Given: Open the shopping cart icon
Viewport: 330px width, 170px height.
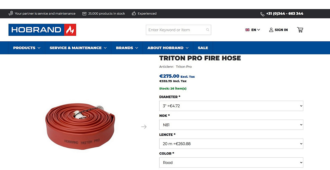Looking at the screenshot, I should click(300, 30).
